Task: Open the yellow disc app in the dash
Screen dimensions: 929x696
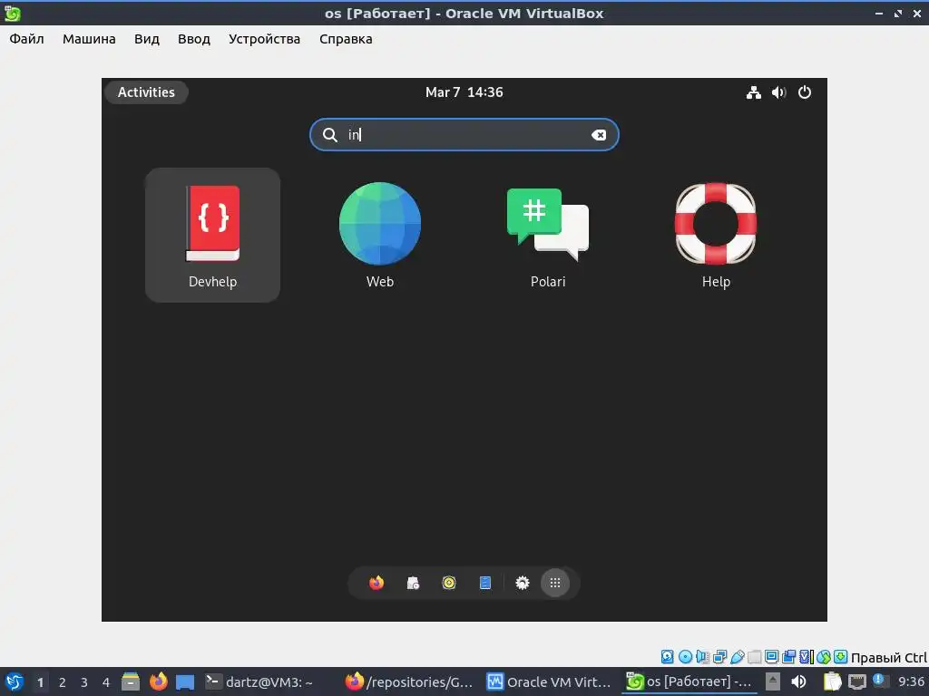Action: click(x=449, y=583)
